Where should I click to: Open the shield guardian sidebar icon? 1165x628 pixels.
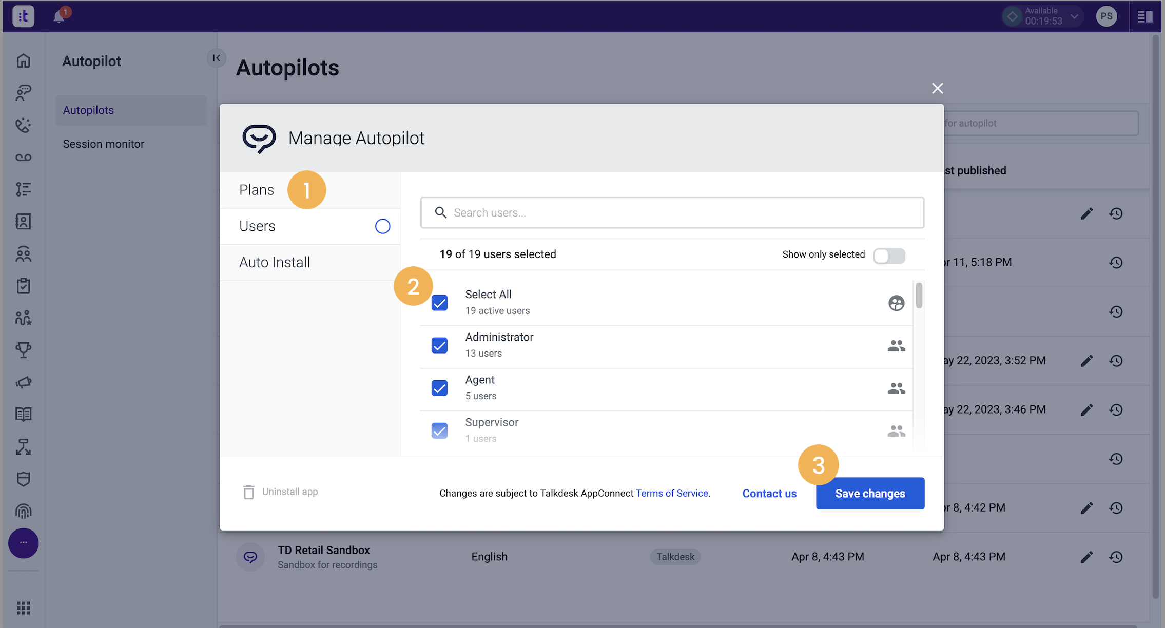23,479
